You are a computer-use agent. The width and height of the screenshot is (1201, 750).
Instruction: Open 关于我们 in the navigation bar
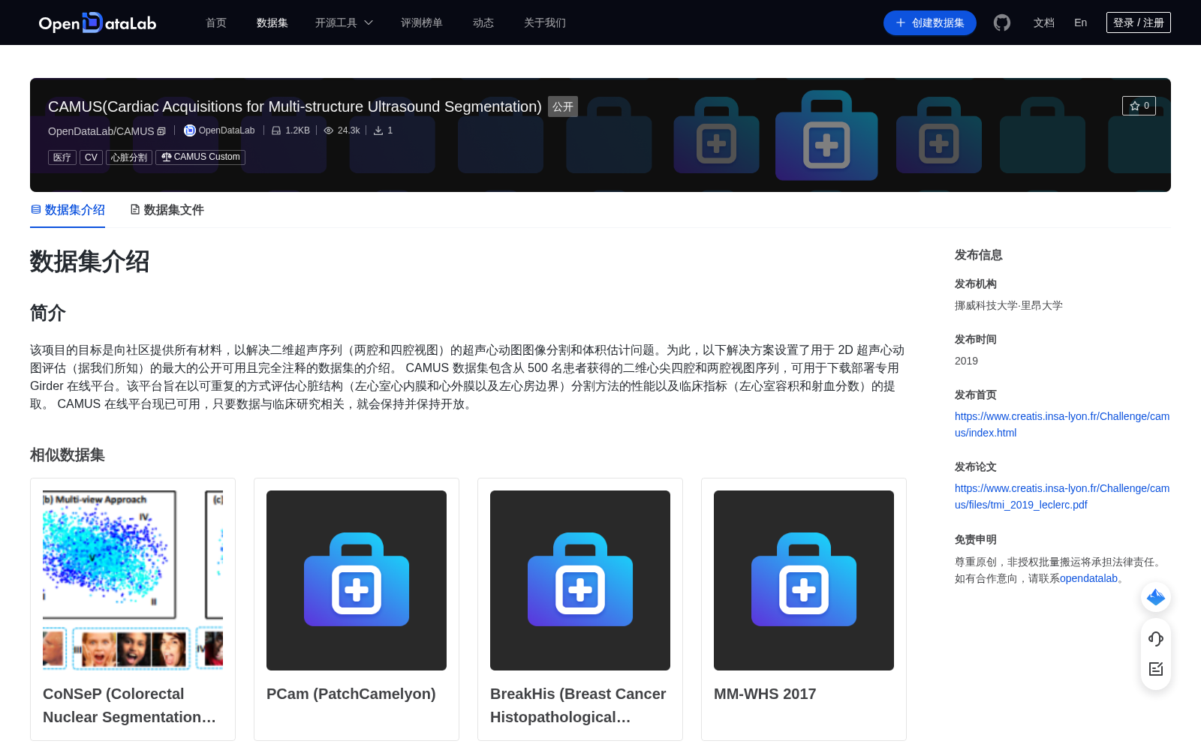[x=545, y=22]
